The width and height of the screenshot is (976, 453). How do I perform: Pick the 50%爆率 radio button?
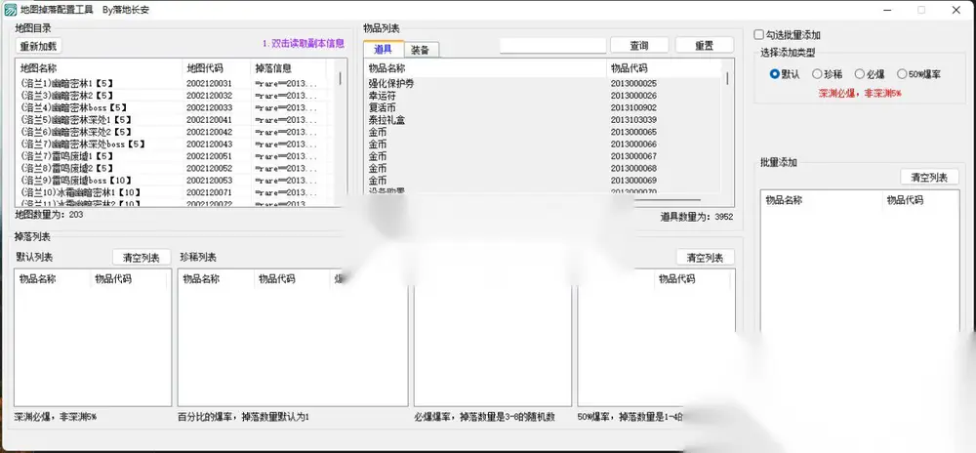[902, 74]
